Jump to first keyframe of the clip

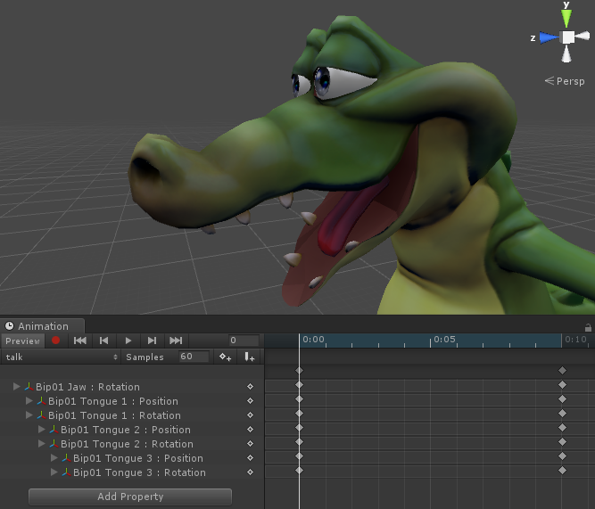click(80, 341)
